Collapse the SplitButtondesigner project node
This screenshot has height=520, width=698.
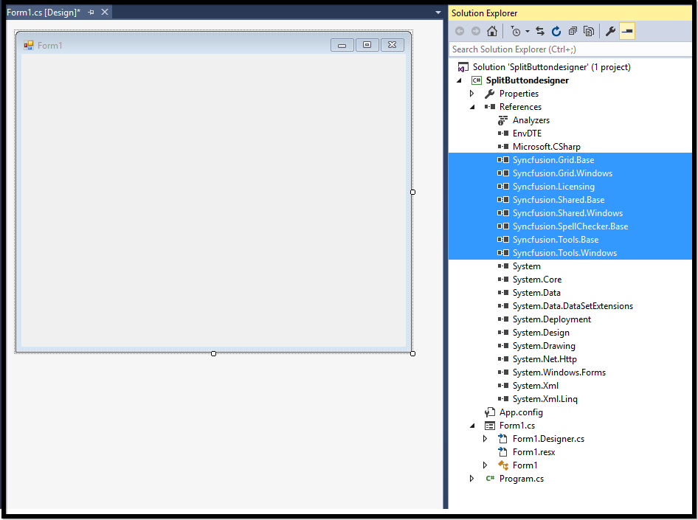460,80
